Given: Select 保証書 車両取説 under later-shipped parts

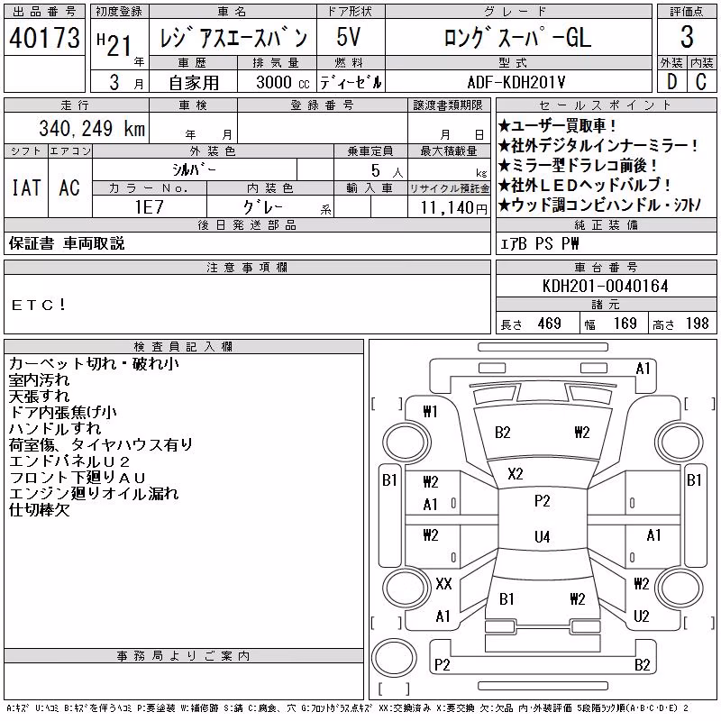Looking at the screenshot, I should pyautogui.click(x=67, y=243).
